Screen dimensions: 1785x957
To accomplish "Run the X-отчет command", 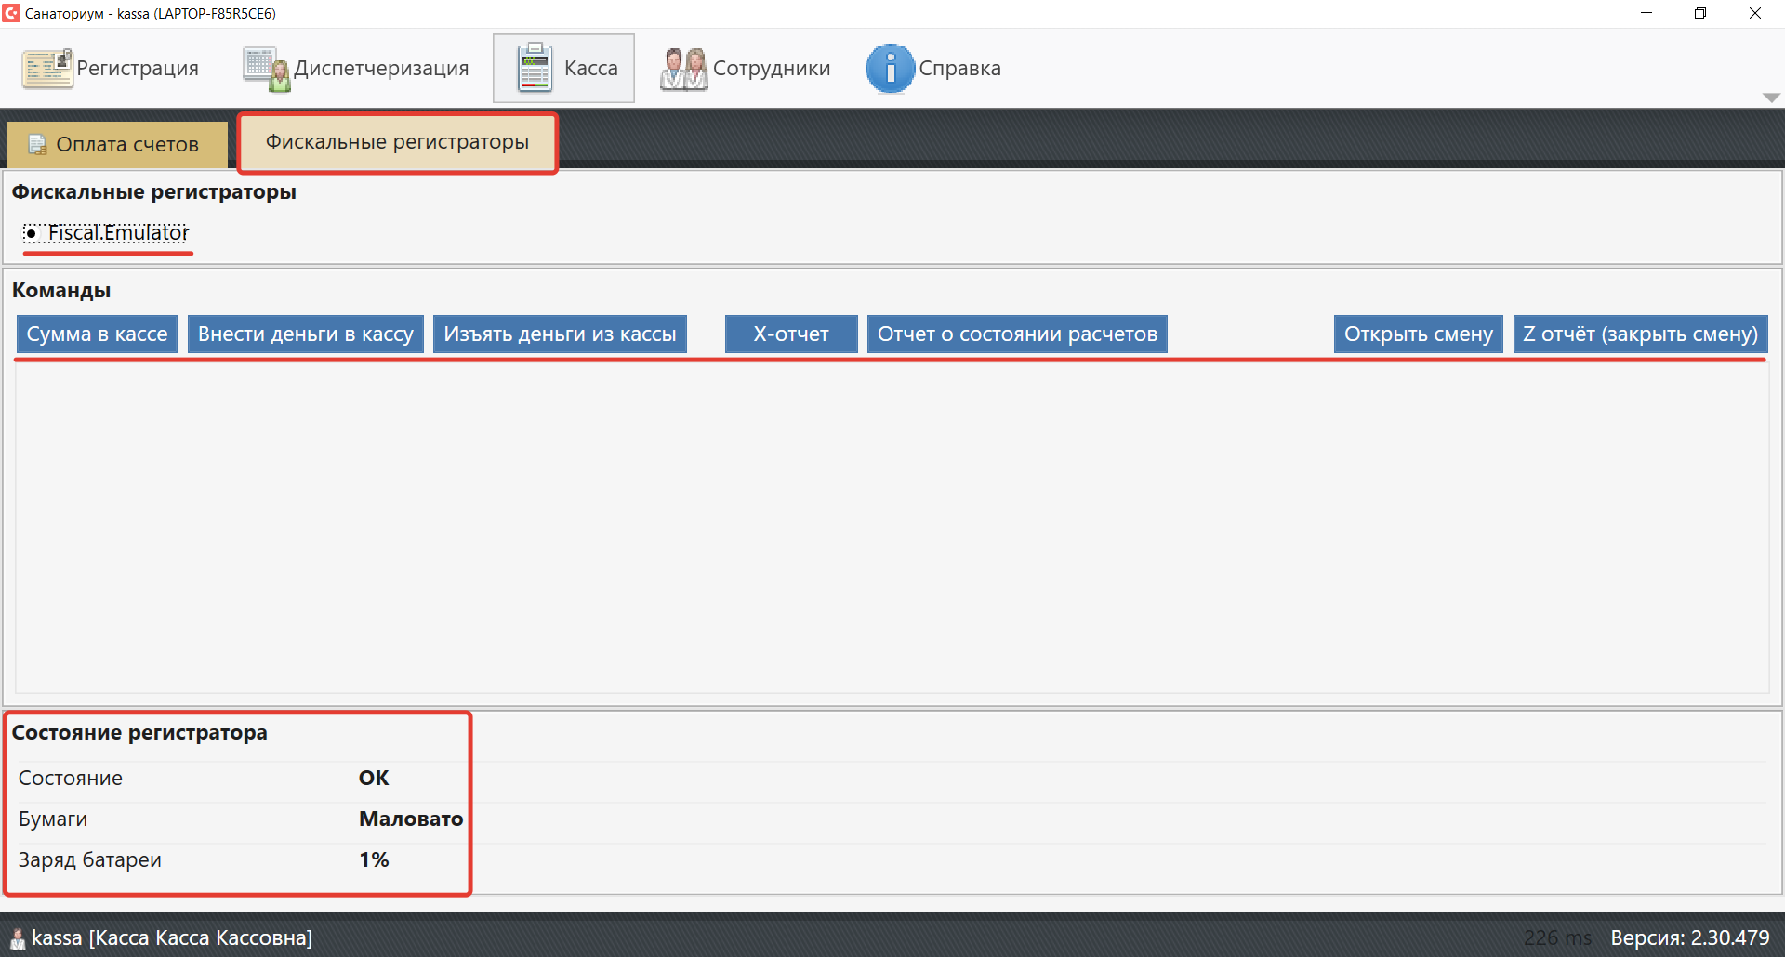I will (790, 334).
